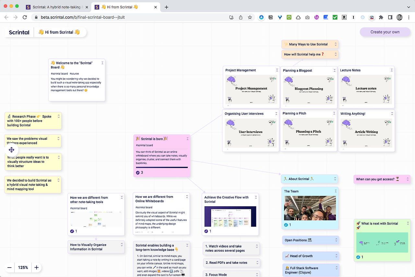Click the install app icon in address bar

[231, 18]
